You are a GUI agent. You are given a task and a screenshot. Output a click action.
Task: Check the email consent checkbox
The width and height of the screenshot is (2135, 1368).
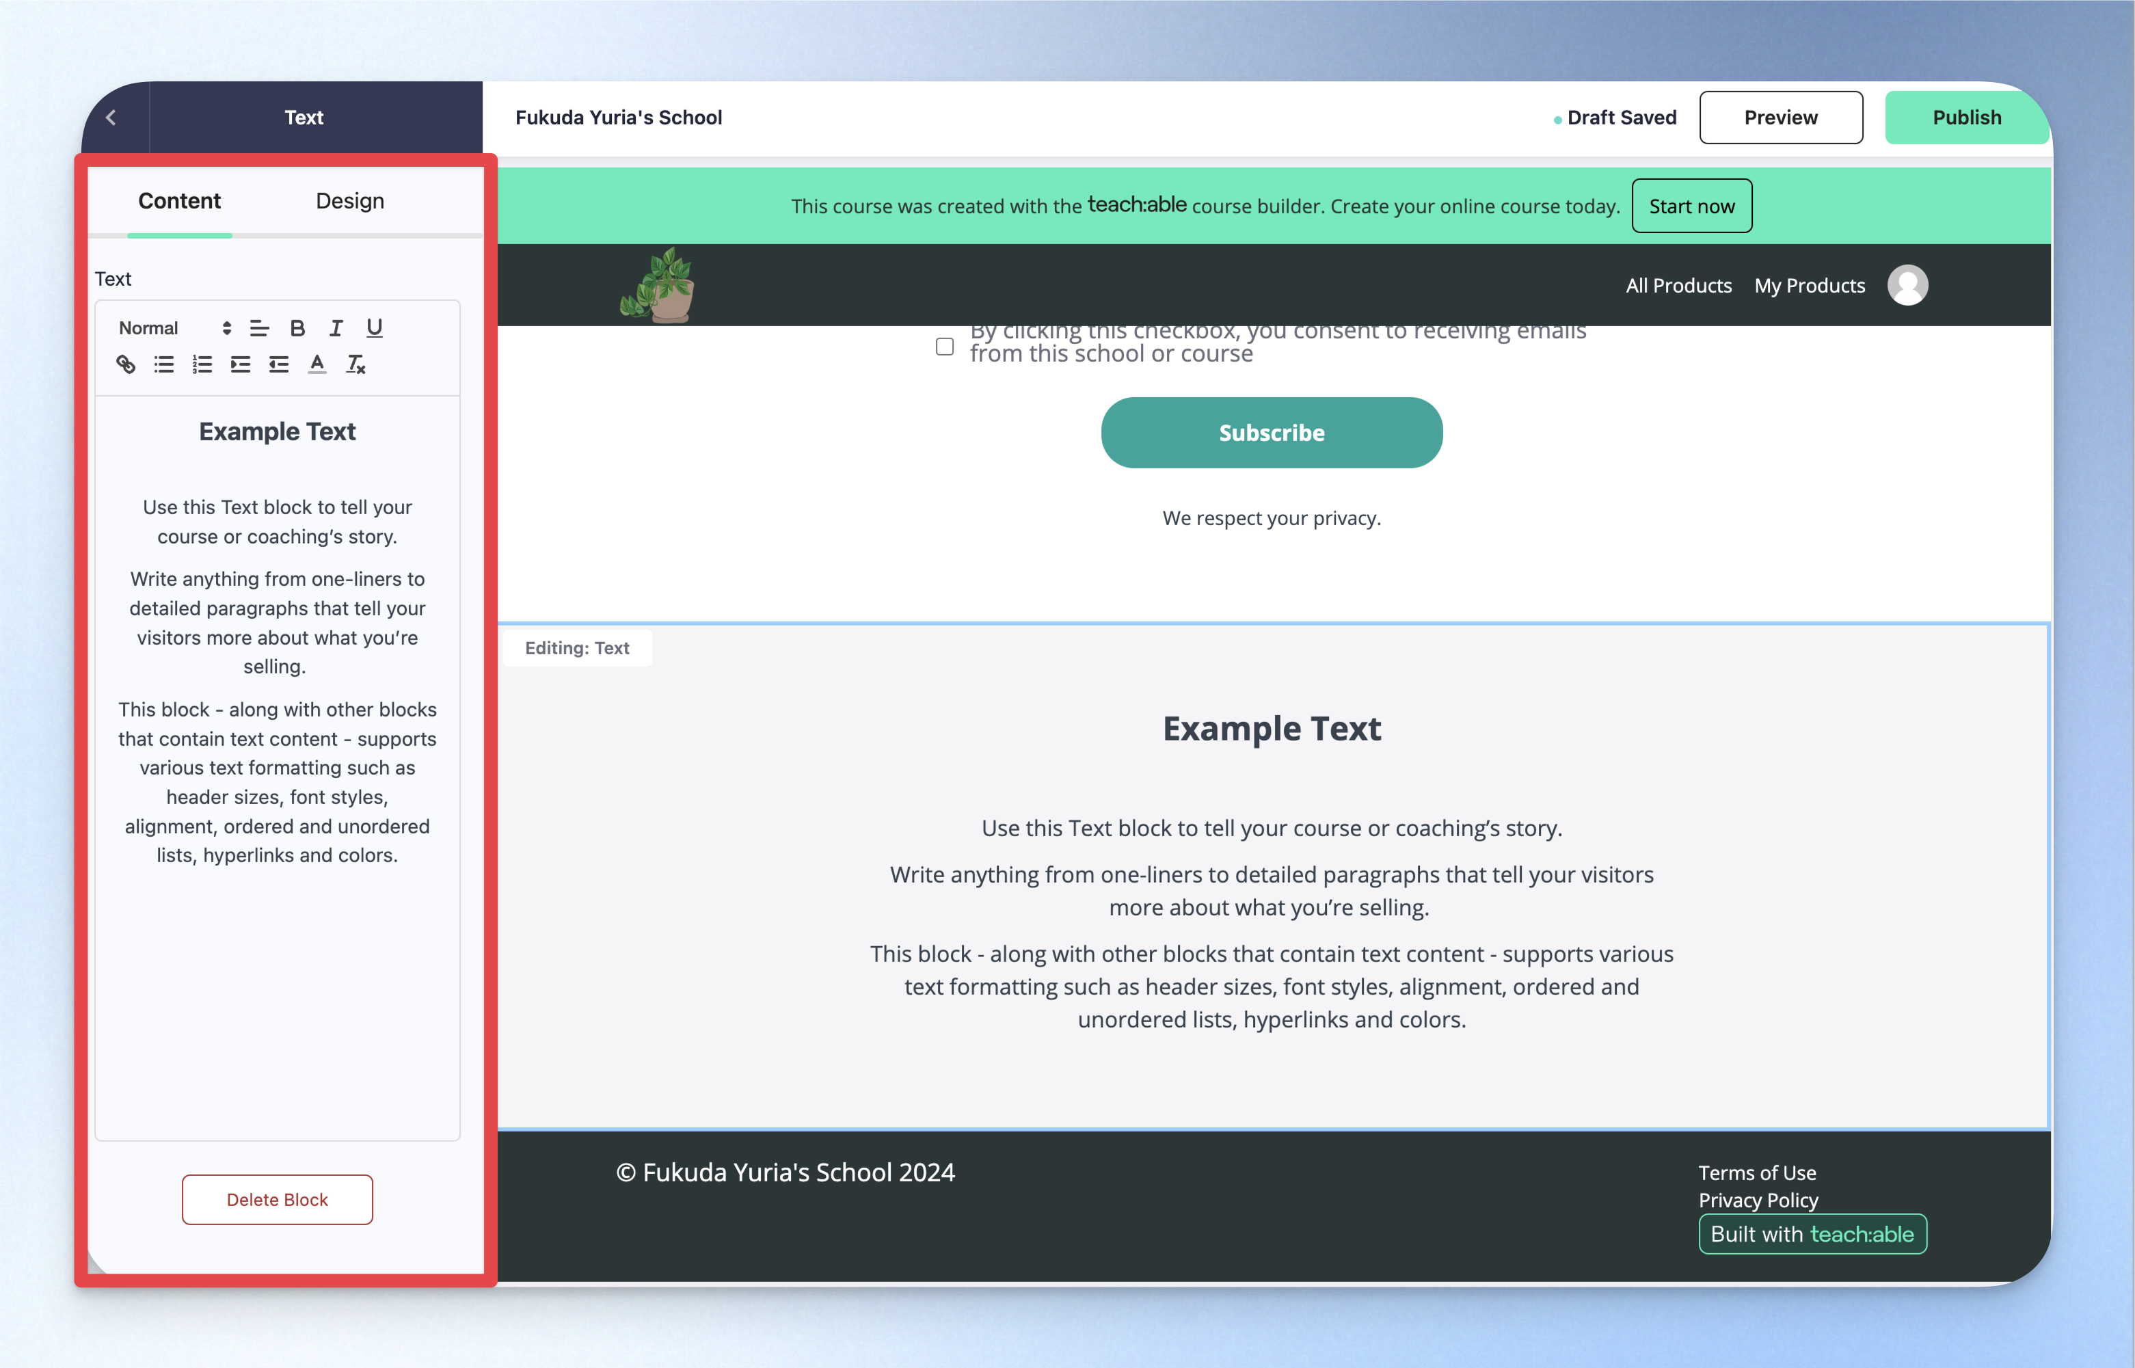945,345
